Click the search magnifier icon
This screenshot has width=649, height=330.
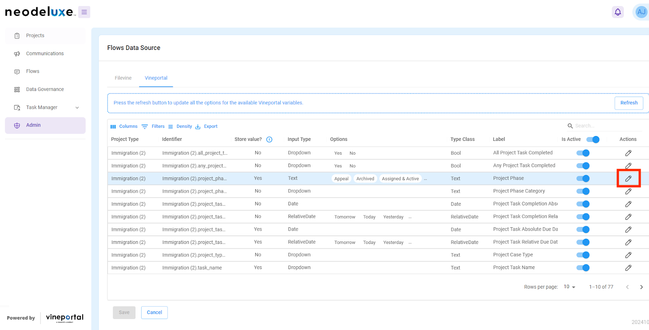(570, 126)
